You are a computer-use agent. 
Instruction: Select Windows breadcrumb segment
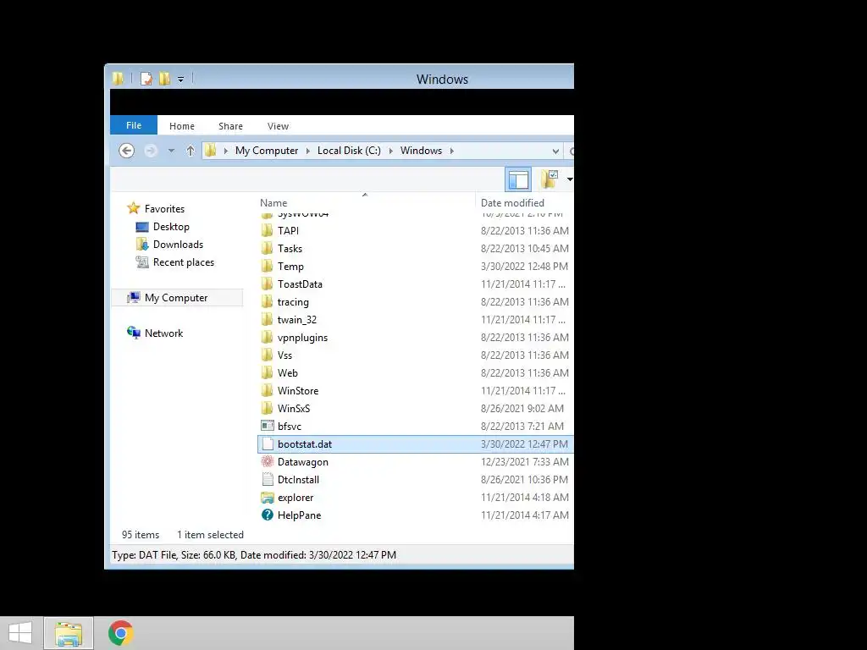click(421, 151)
